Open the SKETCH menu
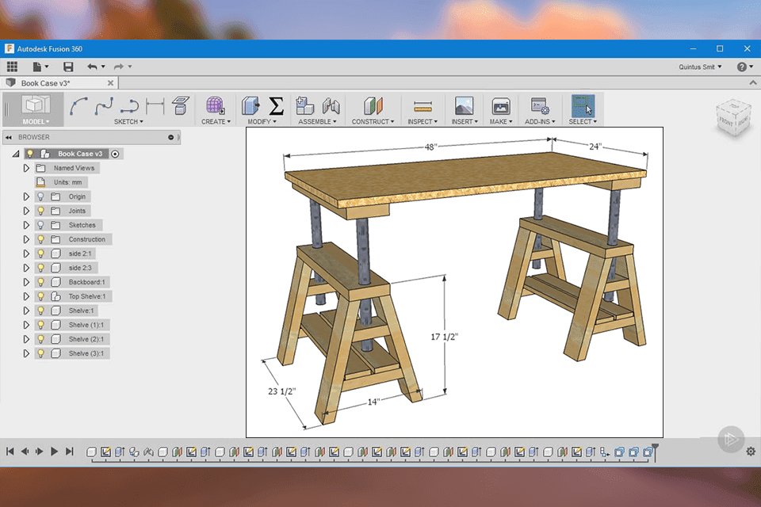This screenshot has height=507, width=761. pos(128,122)
